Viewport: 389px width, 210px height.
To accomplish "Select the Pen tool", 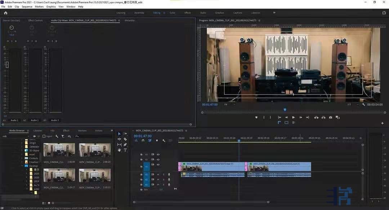I will coord(125,145).
